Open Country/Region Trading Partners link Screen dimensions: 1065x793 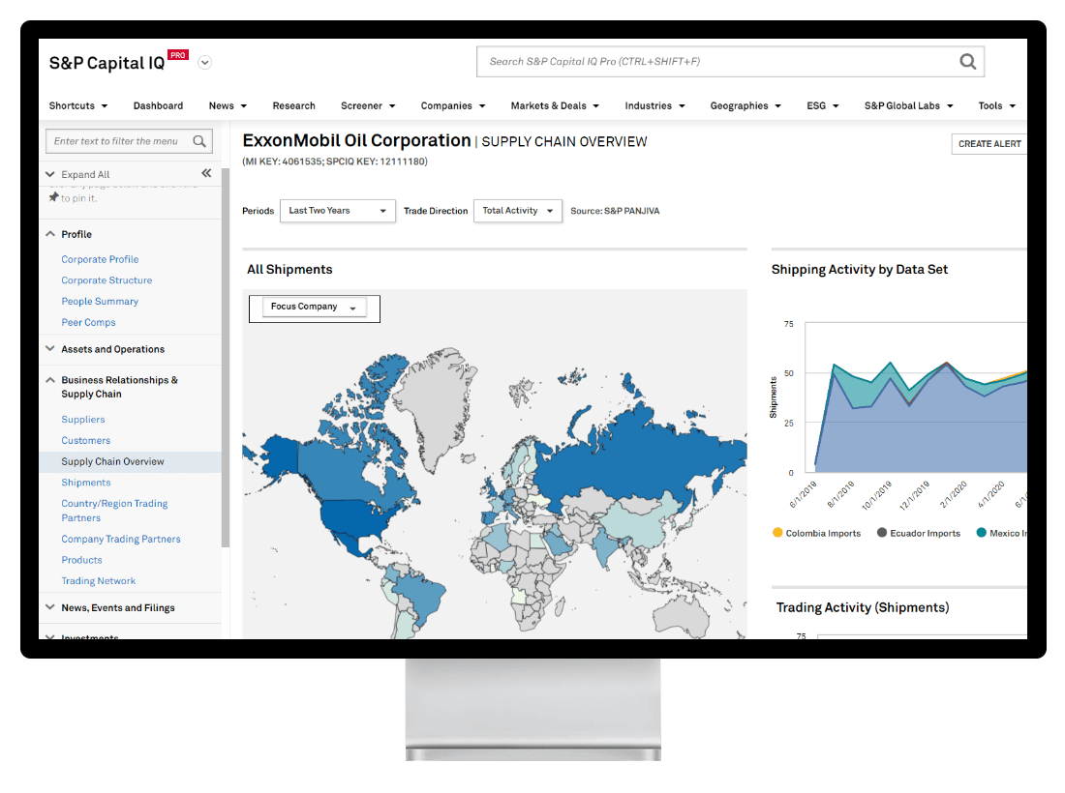point(114,510)
